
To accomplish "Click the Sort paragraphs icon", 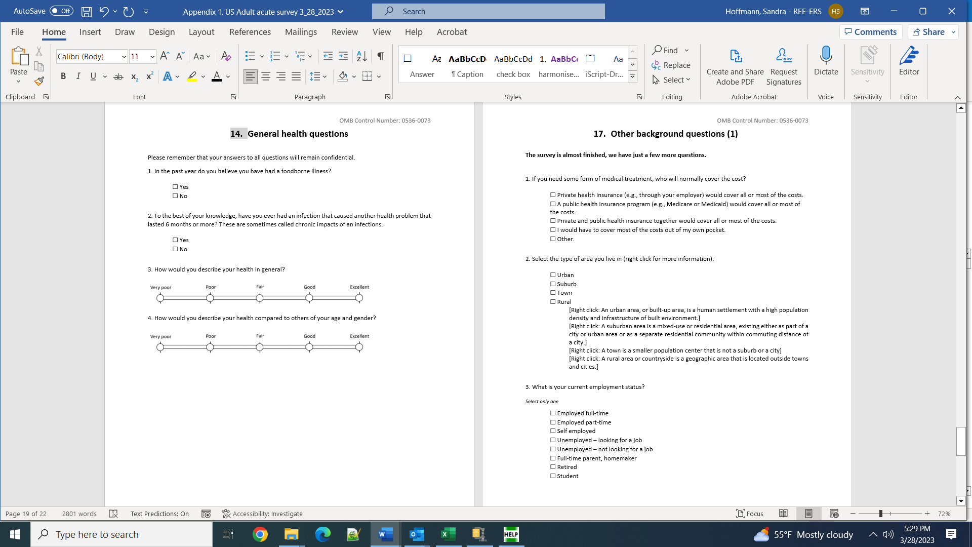I will [361, 56].
